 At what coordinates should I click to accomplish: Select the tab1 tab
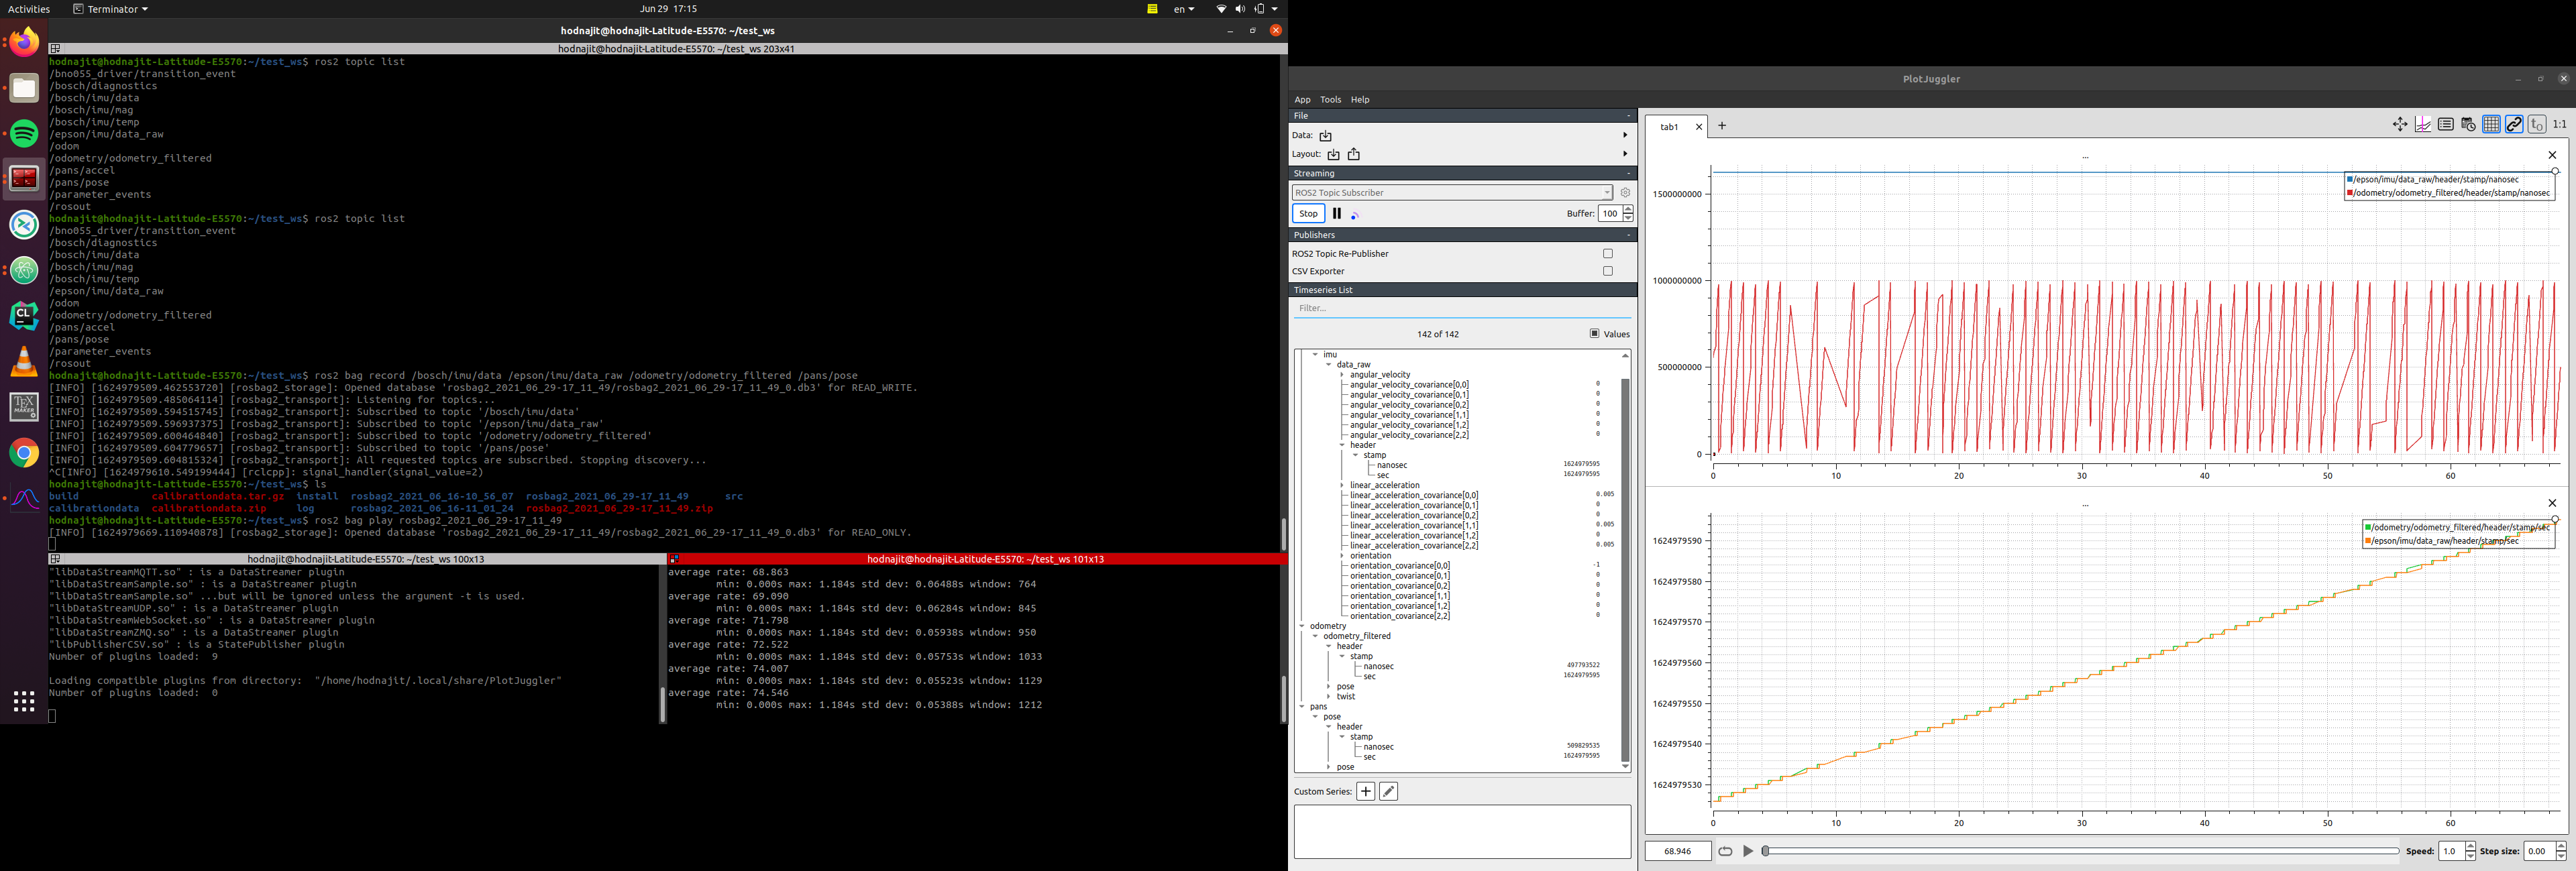[1669, 127]
